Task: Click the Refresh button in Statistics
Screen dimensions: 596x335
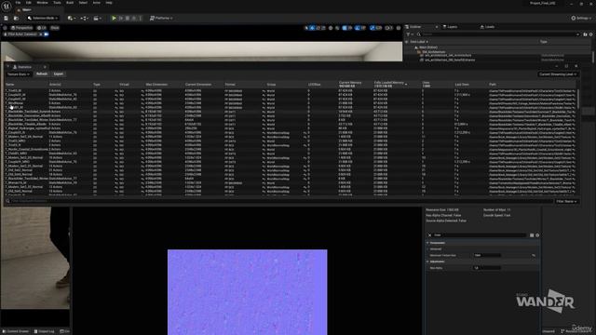Action: pos(42,74)
